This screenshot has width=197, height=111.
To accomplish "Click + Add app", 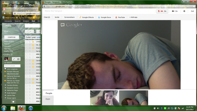I will [x=133, y=17].
